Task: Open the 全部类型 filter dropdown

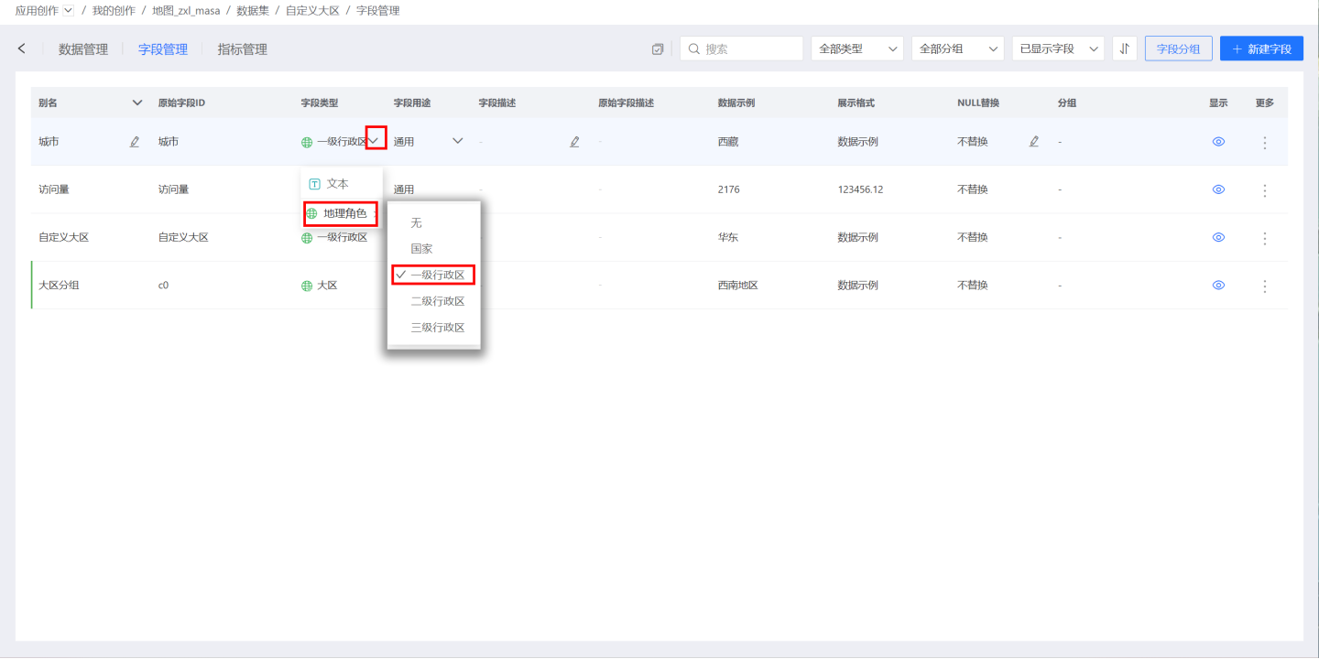Action: tap(856, 49)
